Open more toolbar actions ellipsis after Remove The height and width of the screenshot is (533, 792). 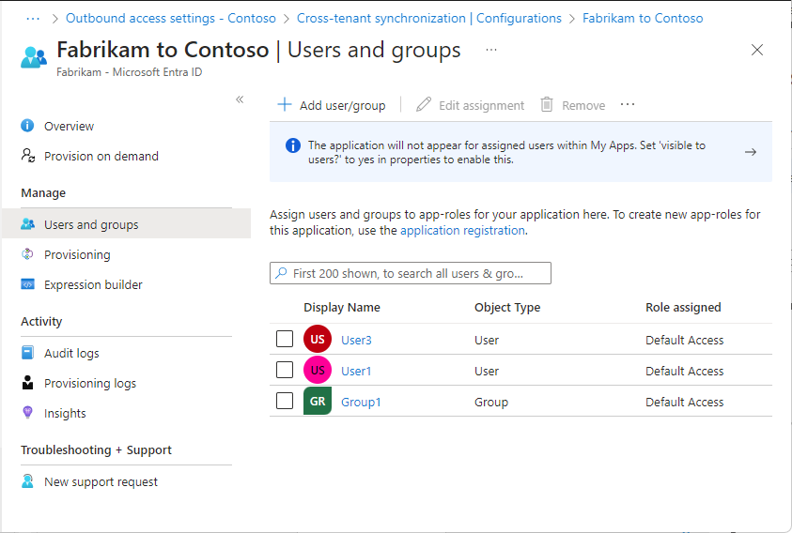click(x=628, y=105)
